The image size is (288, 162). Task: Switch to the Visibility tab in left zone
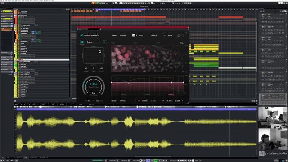(9, 9)
